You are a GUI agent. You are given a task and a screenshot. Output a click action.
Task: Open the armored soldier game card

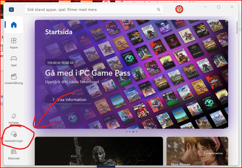[x=99, y=151]
